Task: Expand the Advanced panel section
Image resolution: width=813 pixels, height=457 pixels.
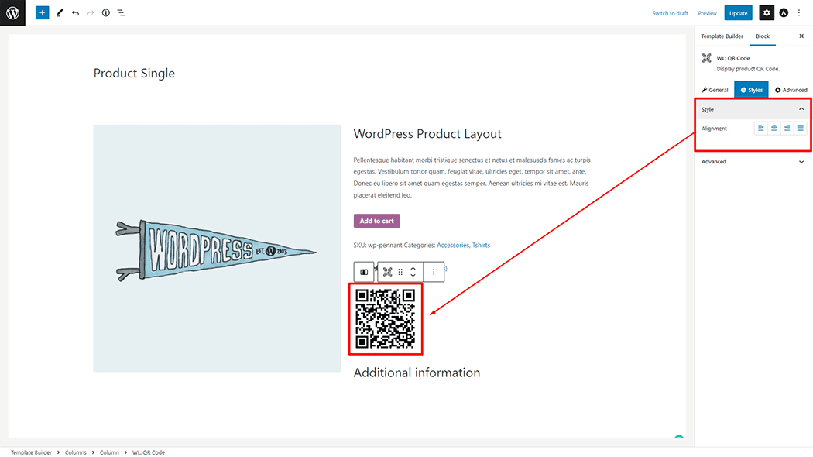Action: tap(801, 162)
